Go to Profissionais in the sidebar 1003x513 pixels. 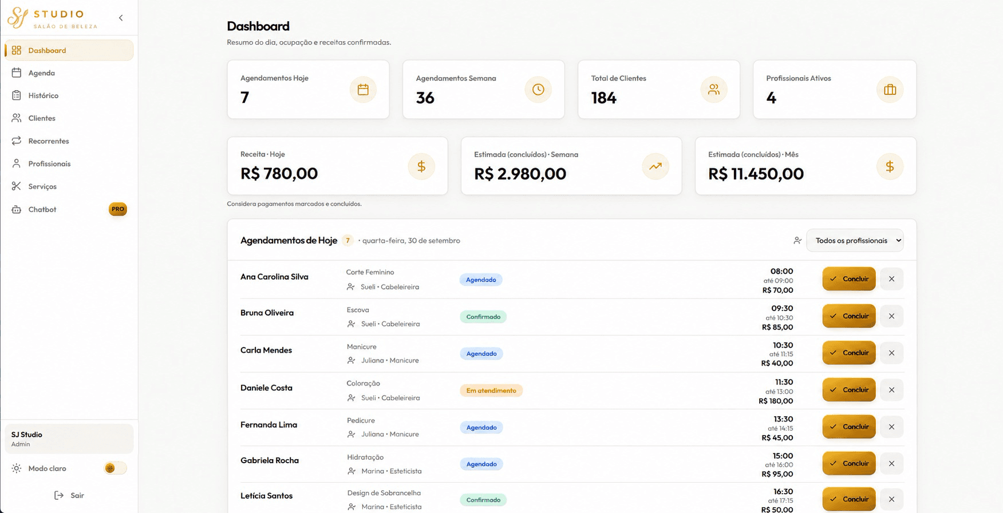[x=69, y=164]
